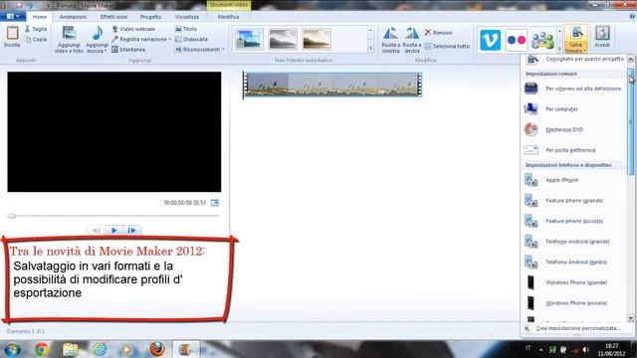637x358 pixels.
Task: Select Per schermo ad alta definizione
Action: click(573, 89)
